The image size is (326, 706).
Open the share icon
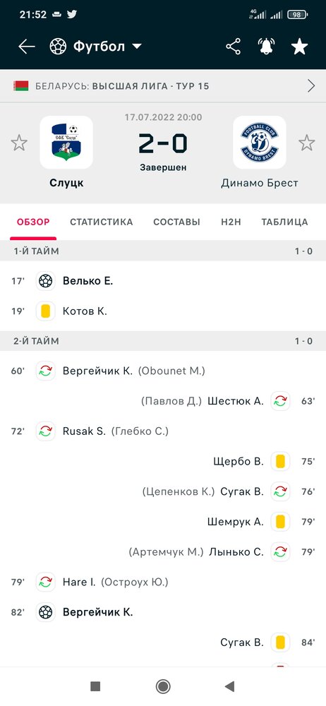pos(233,47)
